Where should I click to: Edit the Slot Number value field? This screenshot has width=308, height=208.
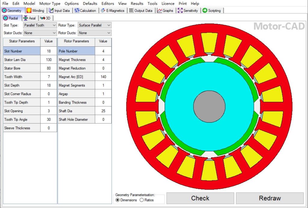49,51
